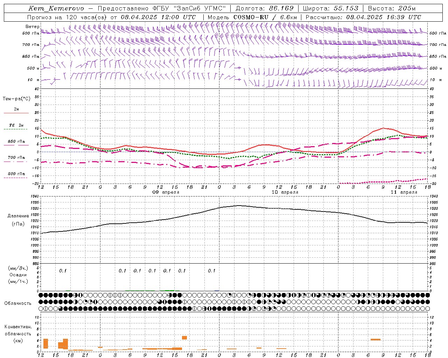Select the Модель COSMO-RU / 6.6км label
Screen dimensions: 448x358
(x=252, y=17)
